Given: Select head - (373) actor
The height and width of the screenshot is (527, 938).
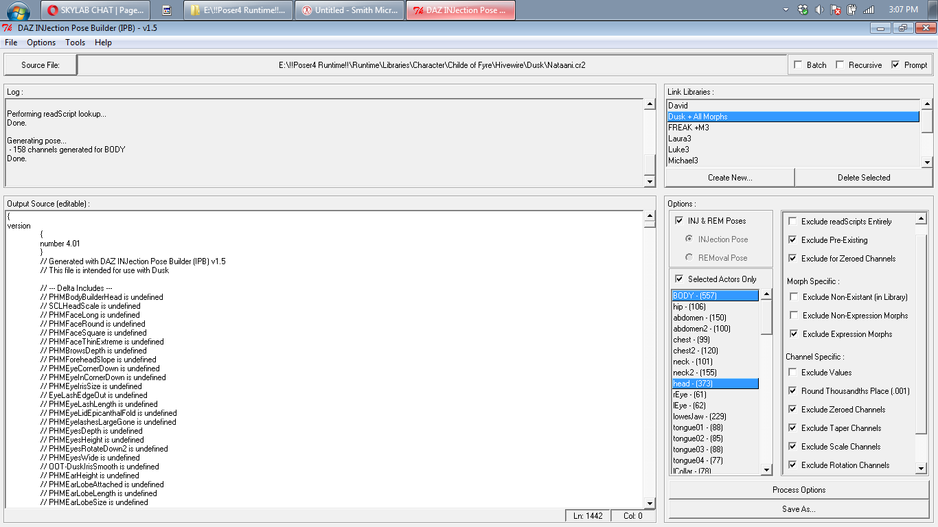Looking at the screenshot, I should point(715,384).
